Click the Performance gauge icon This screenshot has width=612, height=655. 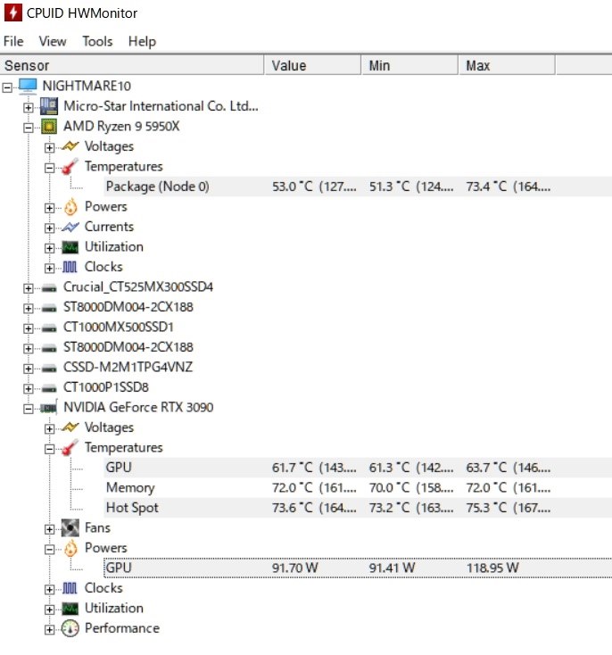tap(70, 628)
